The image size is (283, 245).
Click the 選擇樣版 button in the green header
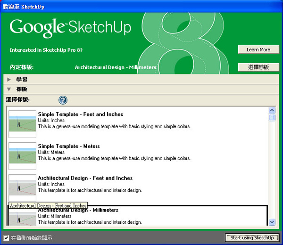tap(258, 67)
